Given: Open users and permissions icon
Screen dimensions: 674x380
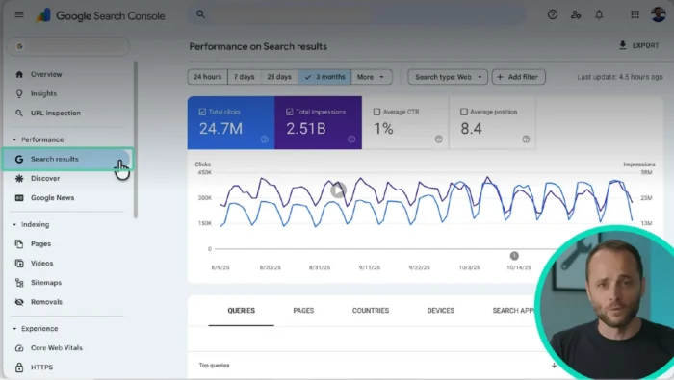Looking at the screenshot, I should (576, 14).
